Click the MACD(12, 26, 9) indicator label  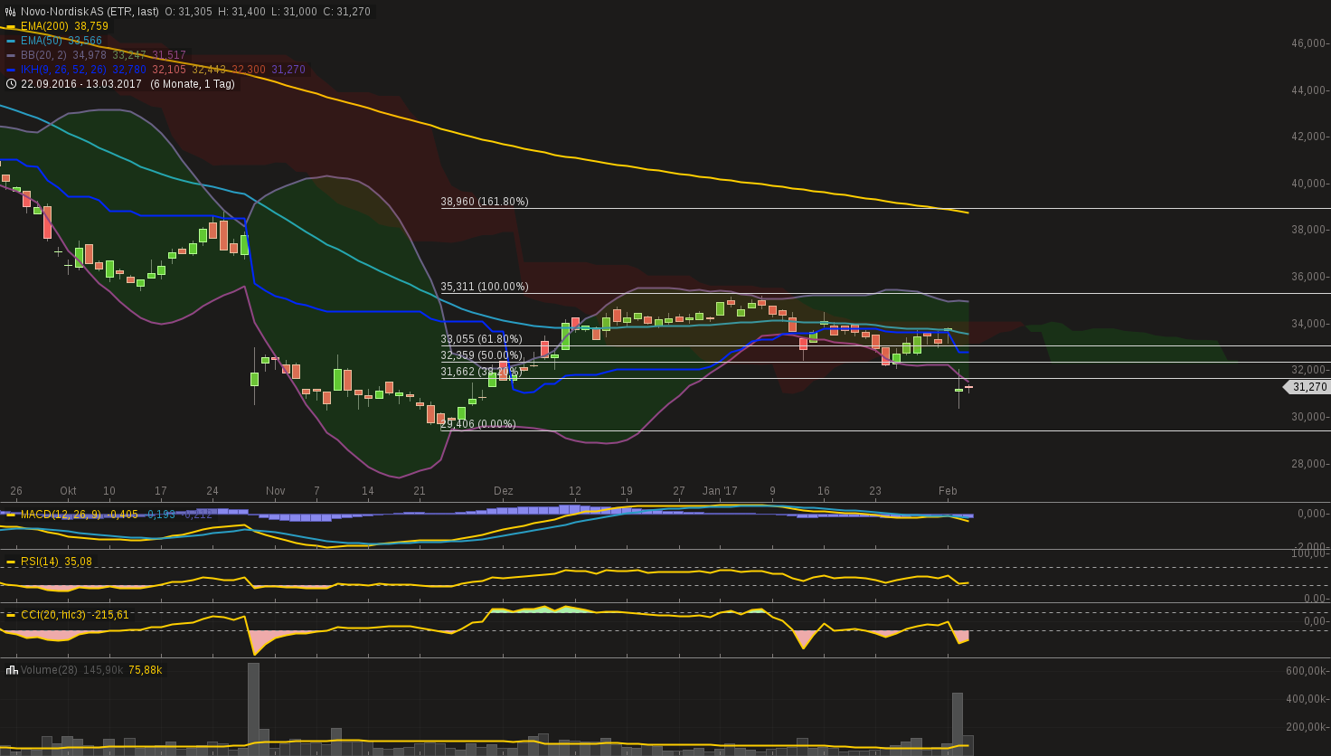tap(61, 515)
